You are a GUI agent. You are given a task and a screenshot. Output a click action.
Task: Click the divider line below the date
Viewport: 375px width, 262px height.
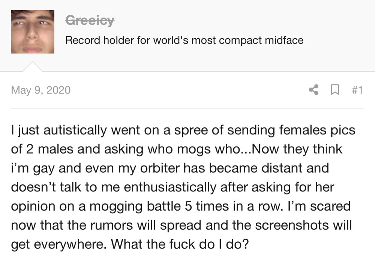click(x=187, y=109)
